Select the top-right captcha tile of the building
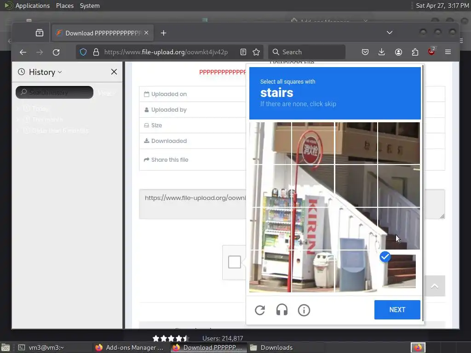 point(399,143)
